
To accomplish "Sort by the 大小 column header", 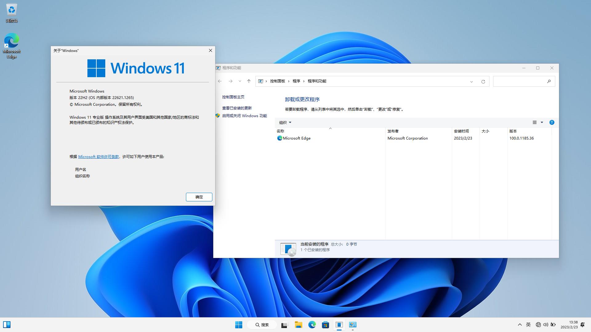I will pos(493,131).
